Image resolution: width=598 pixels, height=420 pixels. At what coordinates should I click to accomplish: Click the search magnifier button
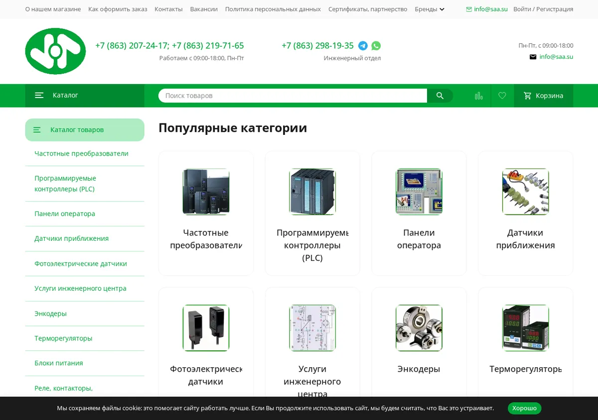tap(440, 96)
